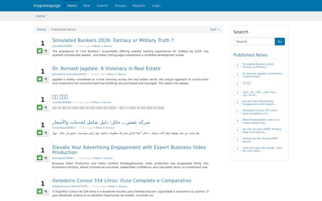View author profile jasonbbhs708682
Image resolution: width=322 pixels, height=201 pixels.
[62, 46]
